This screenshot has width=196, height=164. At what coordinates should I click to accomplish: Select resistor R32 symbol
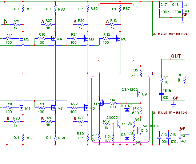[106, 124]
